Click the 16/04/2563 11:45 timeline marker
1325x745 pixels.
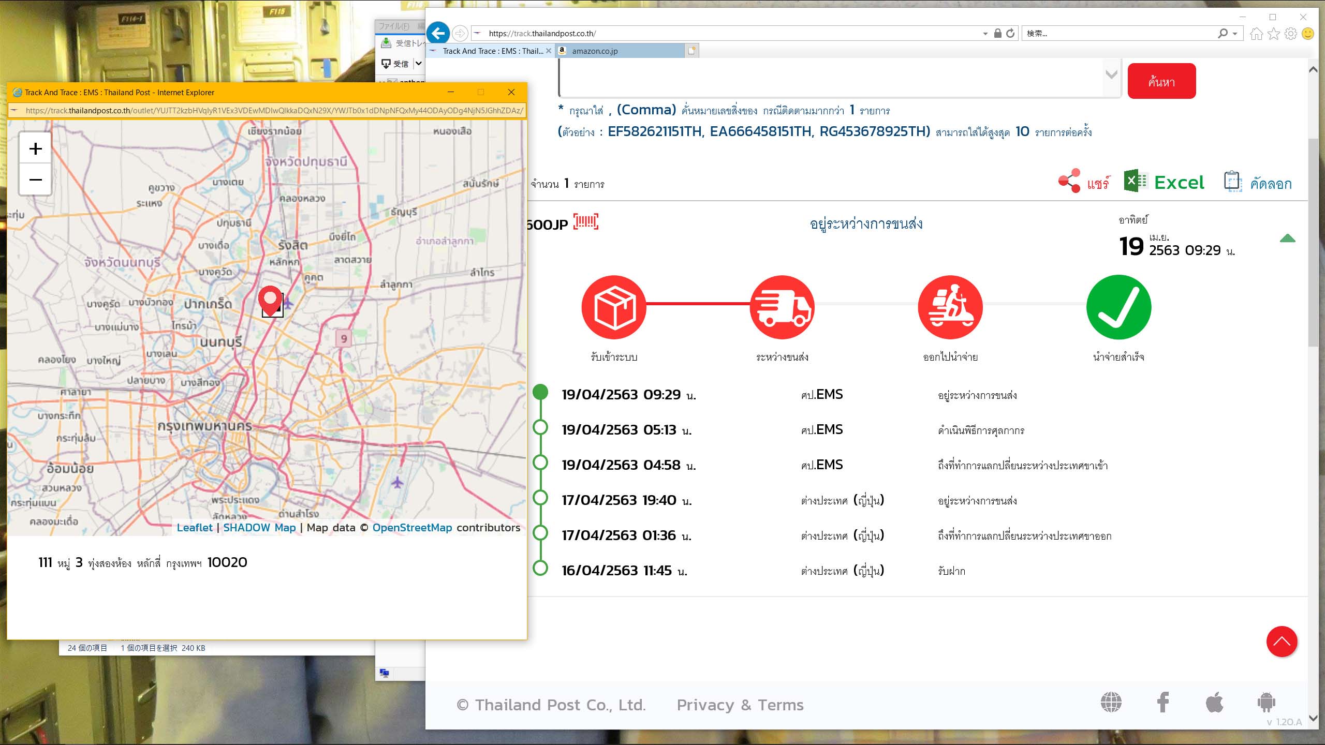(x=540, y=568)
